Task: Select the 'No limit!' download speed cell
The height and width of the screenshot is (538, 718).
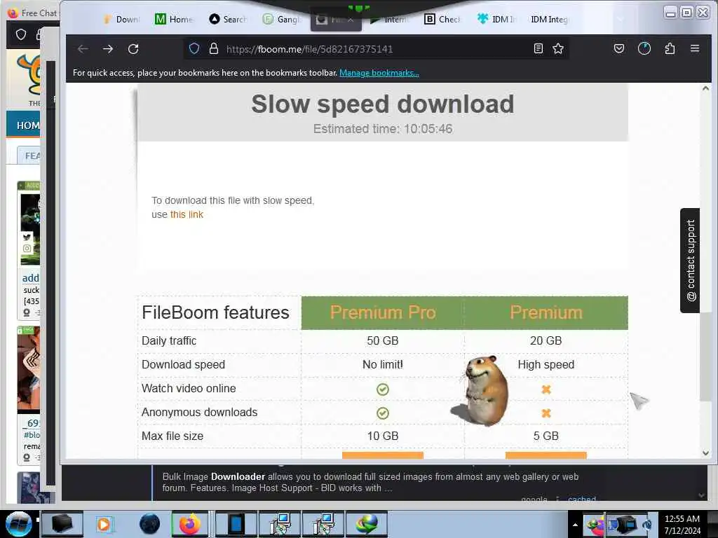Action: pos(383,364)
